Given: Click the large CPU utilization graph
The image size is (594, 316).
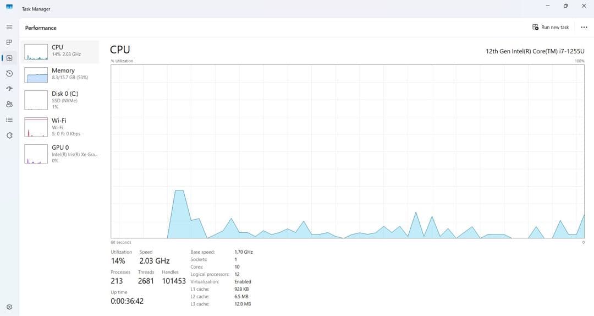Looking at the screenshot, I should coord(348,151).
